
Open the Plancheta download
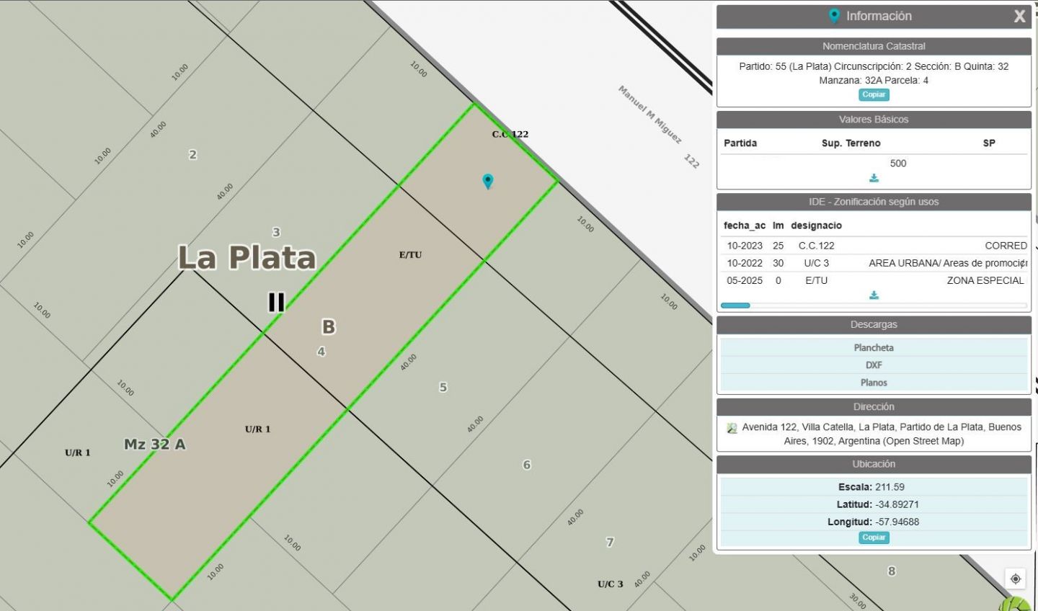point(874,348)
